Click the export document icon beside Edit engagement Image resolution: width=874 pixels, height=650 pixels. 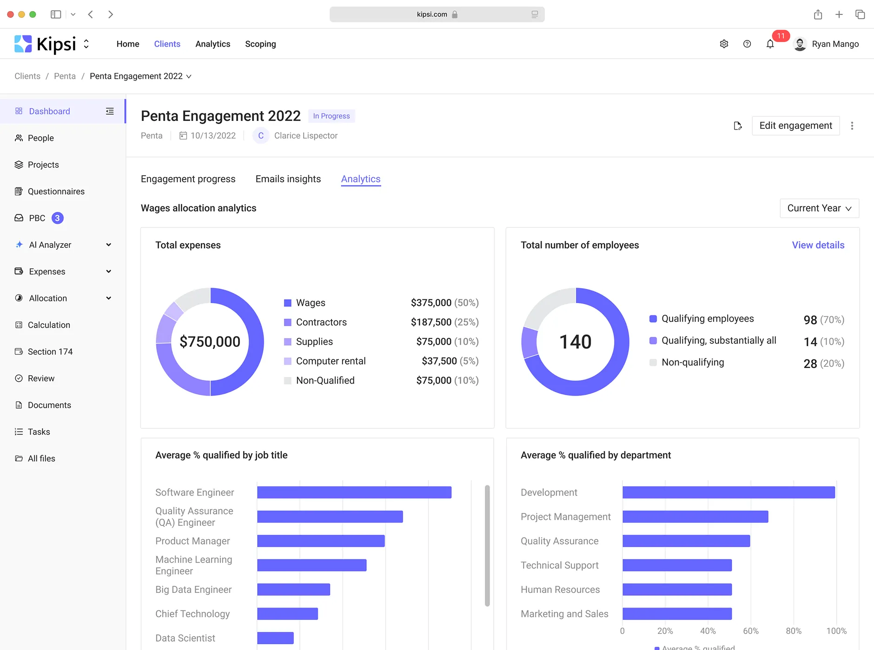[x=738, y=126]
